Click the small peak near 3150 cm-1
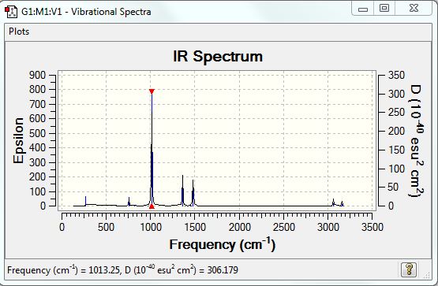This screenshot has height=286, width=438. 342,203
